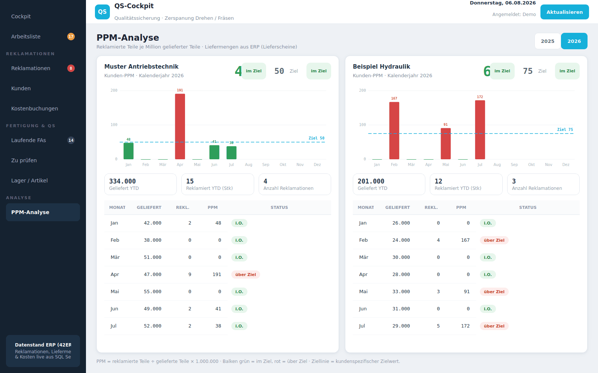Click PPM value 191 in Muster table

click(217, 275)
